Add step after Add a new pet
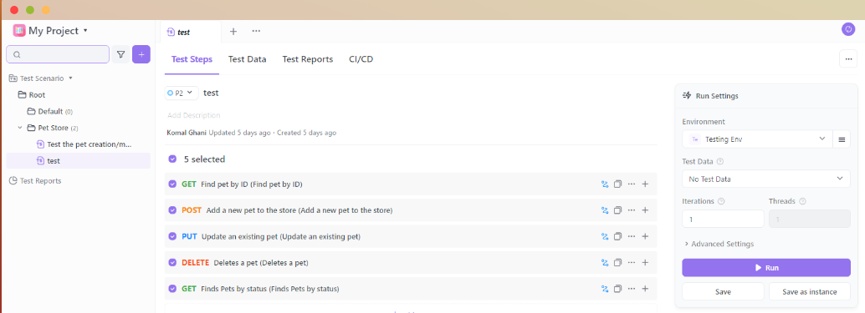 point(645,210)
